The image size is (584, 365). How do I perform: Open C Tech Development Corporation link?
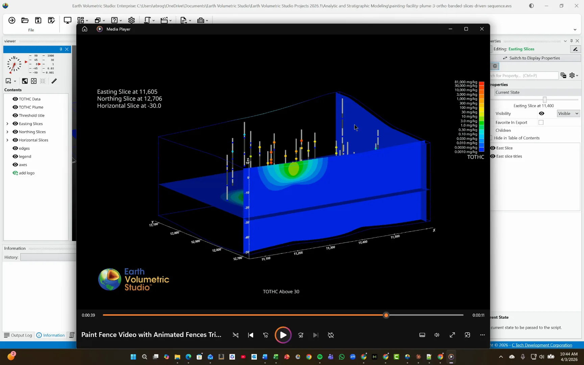pyautogui.click(x=542, y=345)
